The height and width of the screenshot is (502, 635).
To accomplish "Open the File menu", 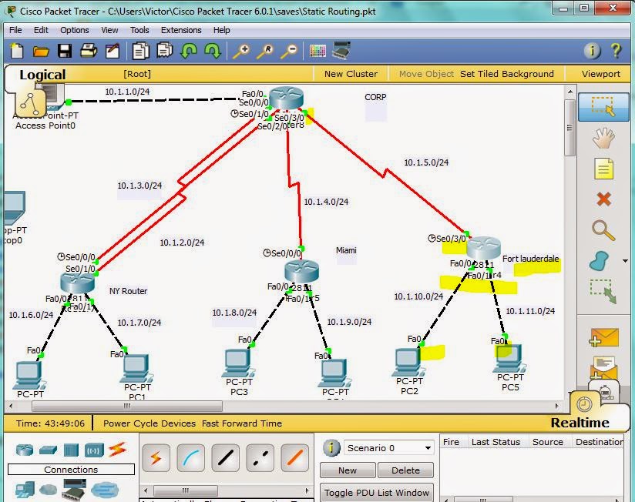I will pos(15,30).
